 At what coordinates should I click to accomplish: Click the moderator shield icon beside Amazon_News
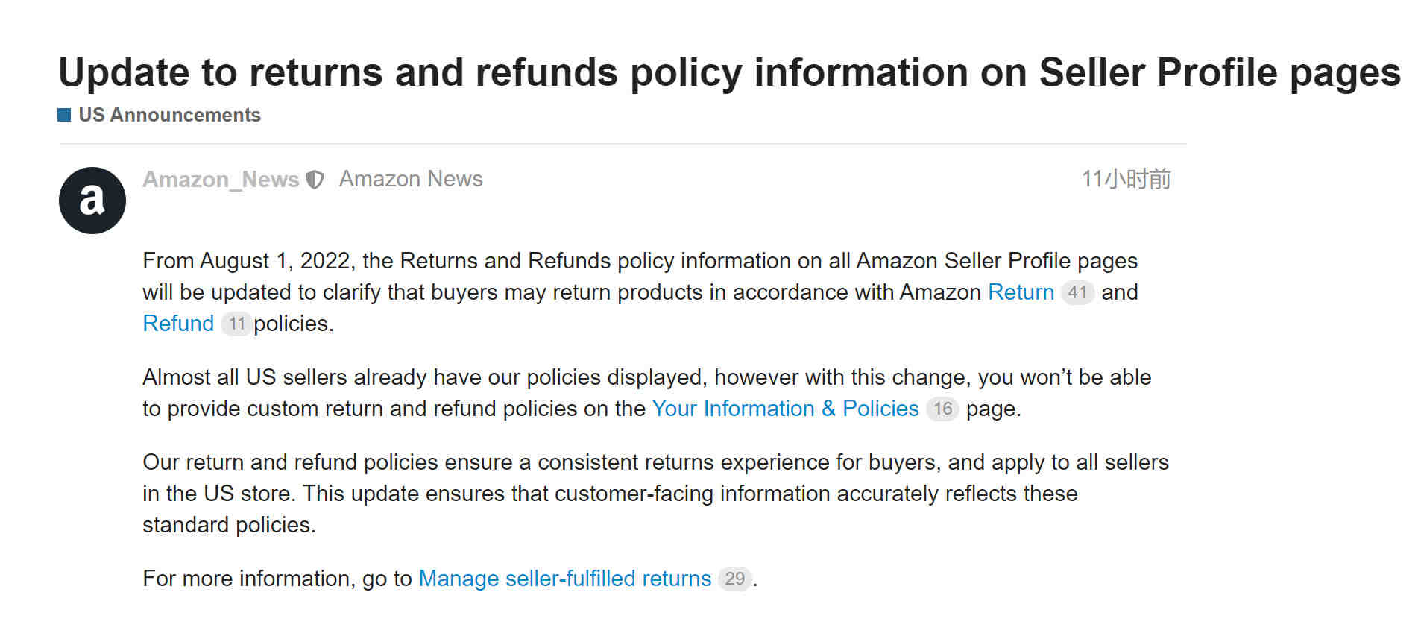coord(315,180)
